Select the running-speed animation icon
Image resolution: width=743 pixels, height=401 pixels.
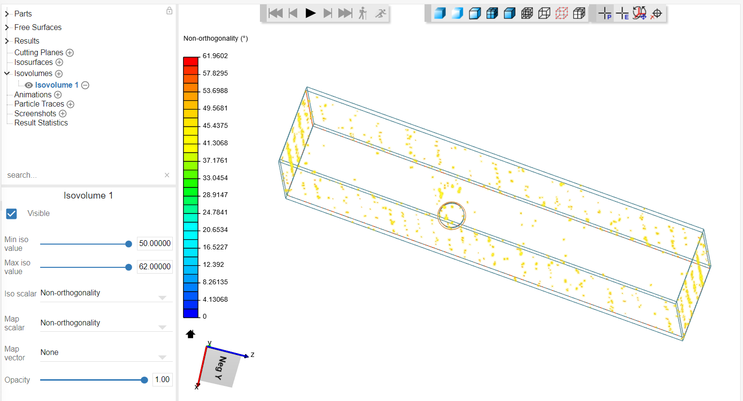point(381,13)
